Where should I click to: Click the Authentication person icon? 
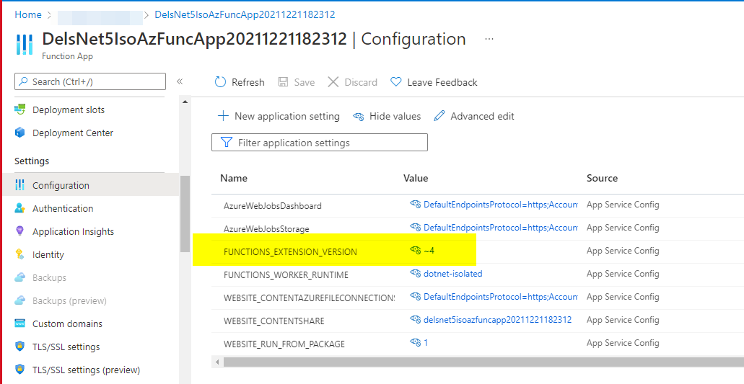point(19,208)
